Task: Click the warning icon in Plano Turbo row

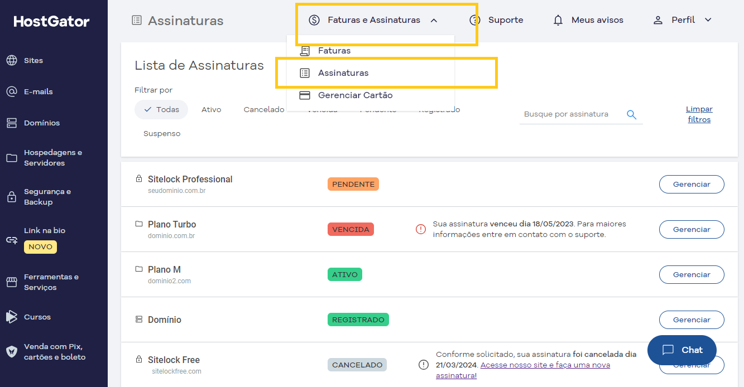Action: click(421, 229)
